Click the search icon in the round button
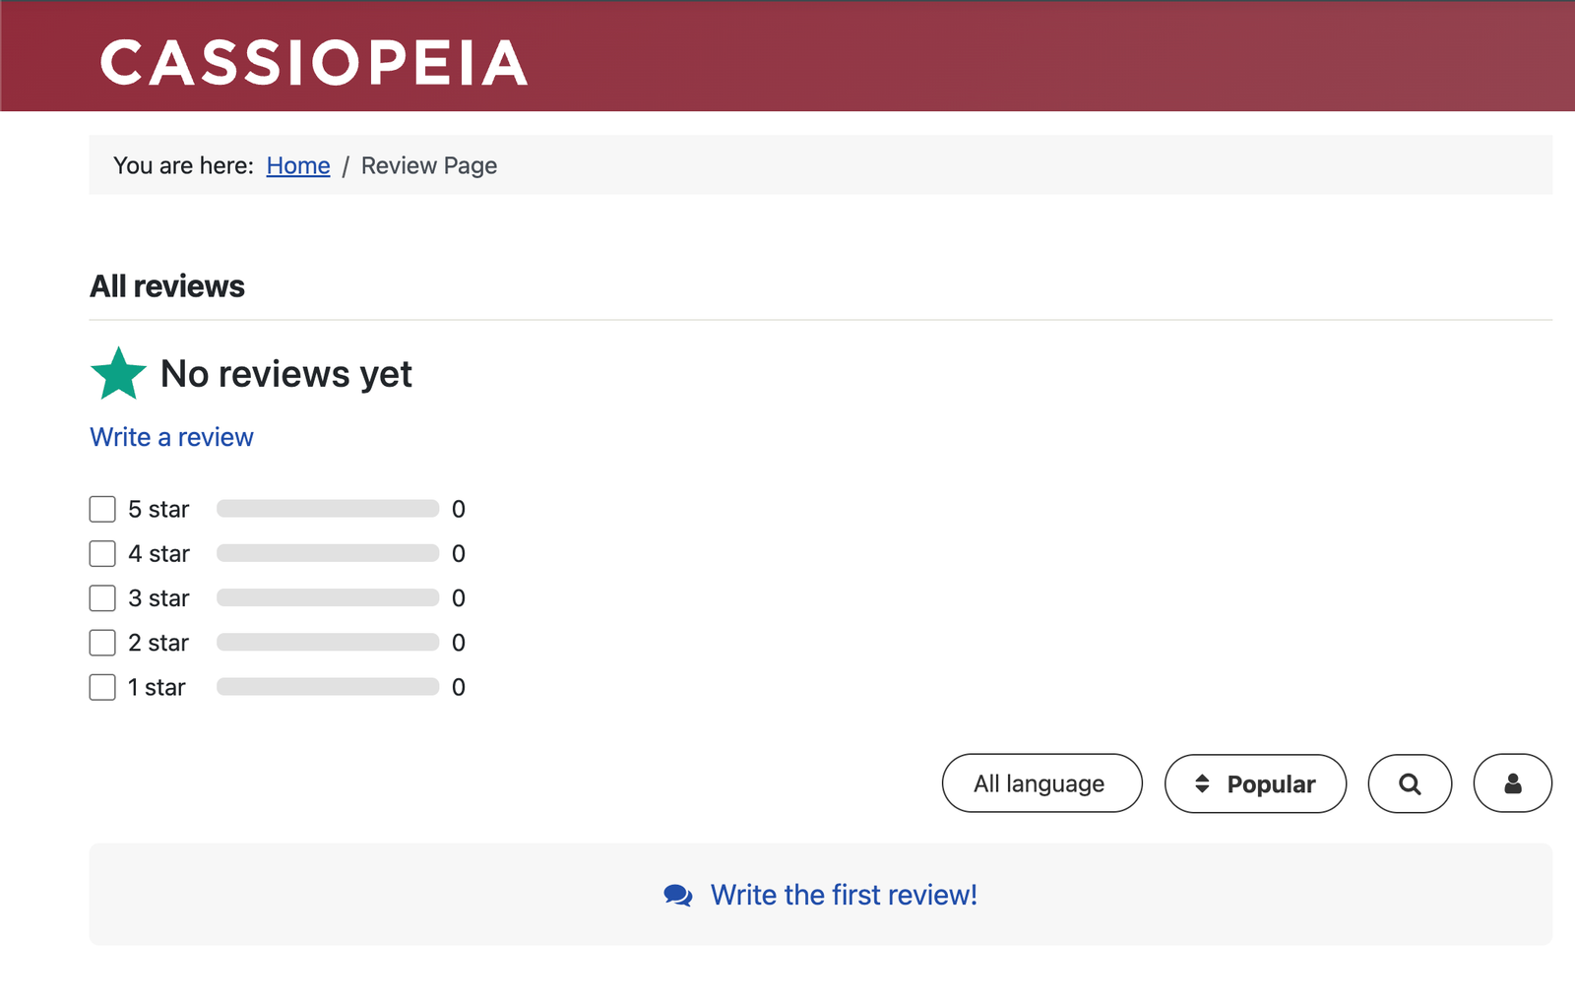 1410,783
